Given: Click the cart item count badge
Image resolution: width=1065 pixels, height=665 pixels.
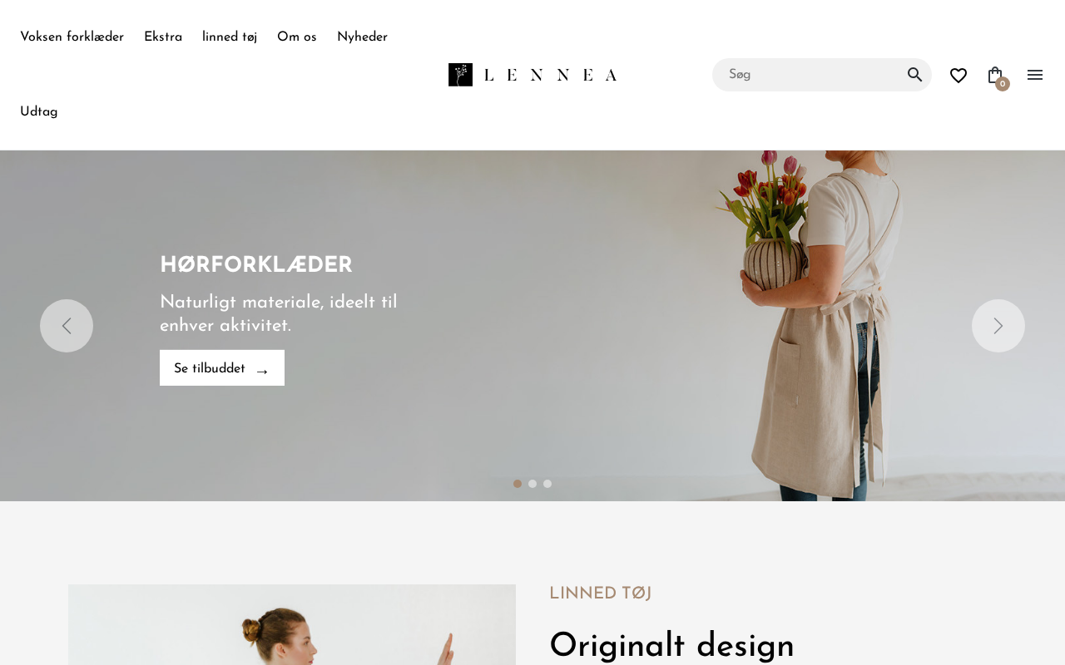Looking at the screenshot, I should 1003,84.
